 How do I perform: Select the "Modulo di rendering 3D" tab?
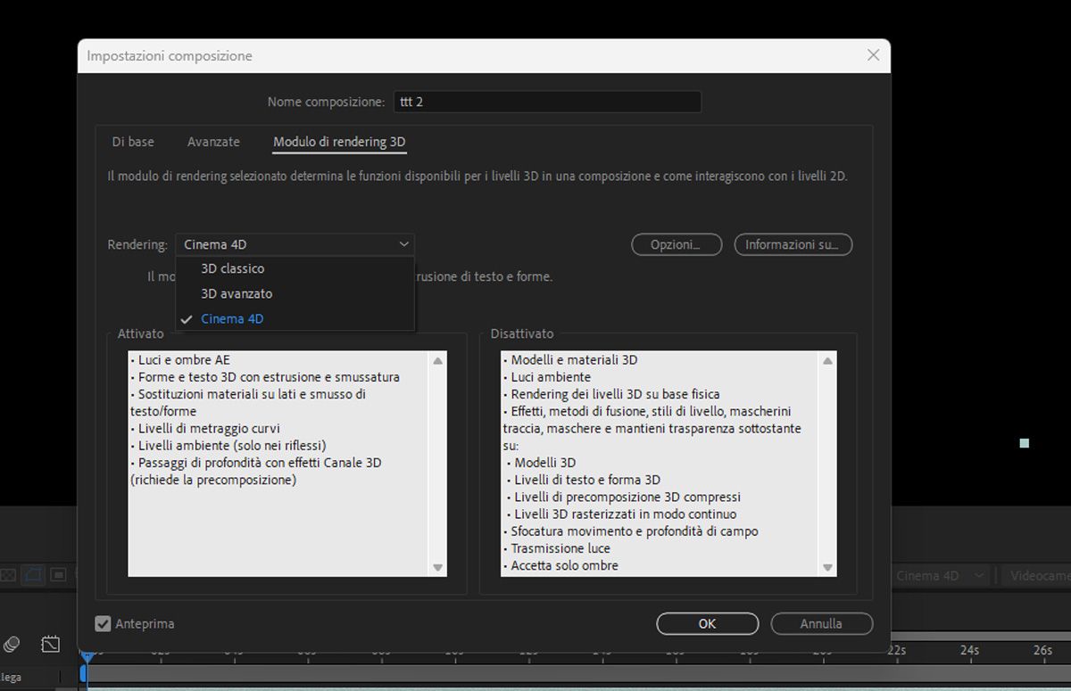339,142
